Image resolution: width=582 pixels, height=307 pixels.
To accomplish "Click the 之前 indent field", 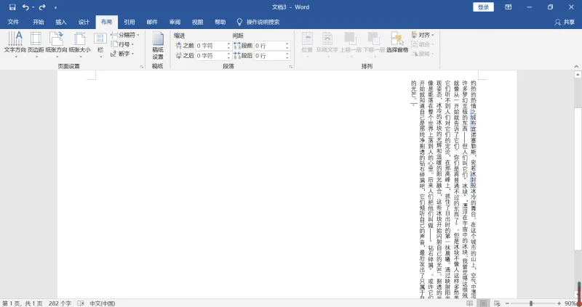I will tap(210, 46).
